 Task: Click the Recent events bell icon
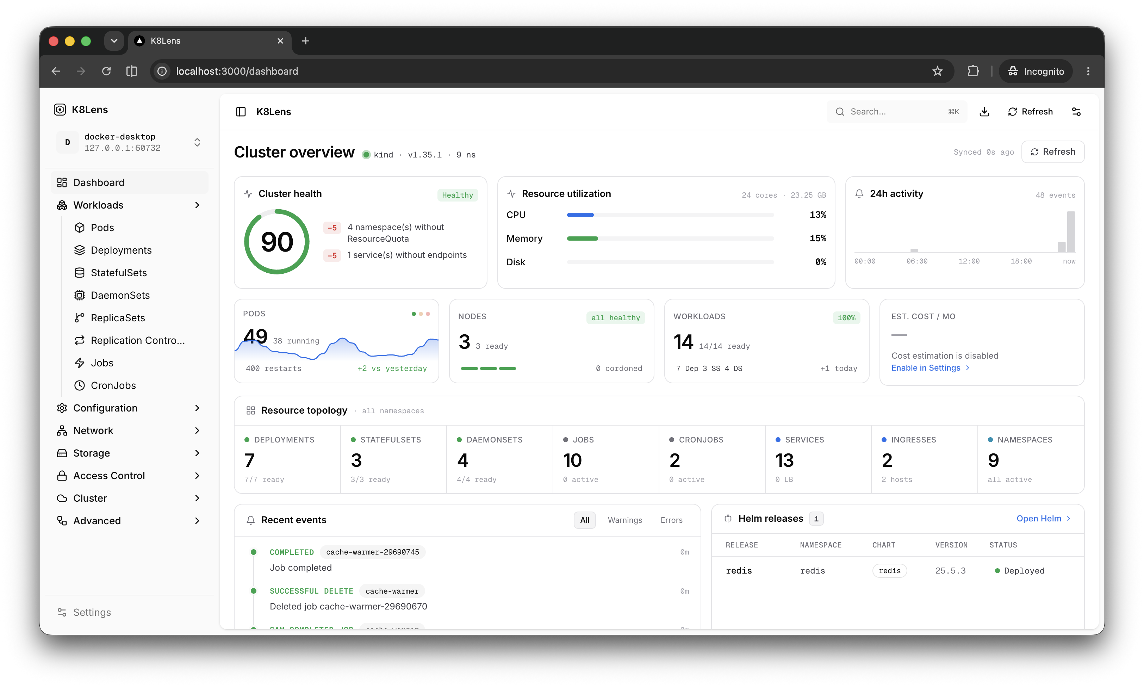(x=250, y=520)
